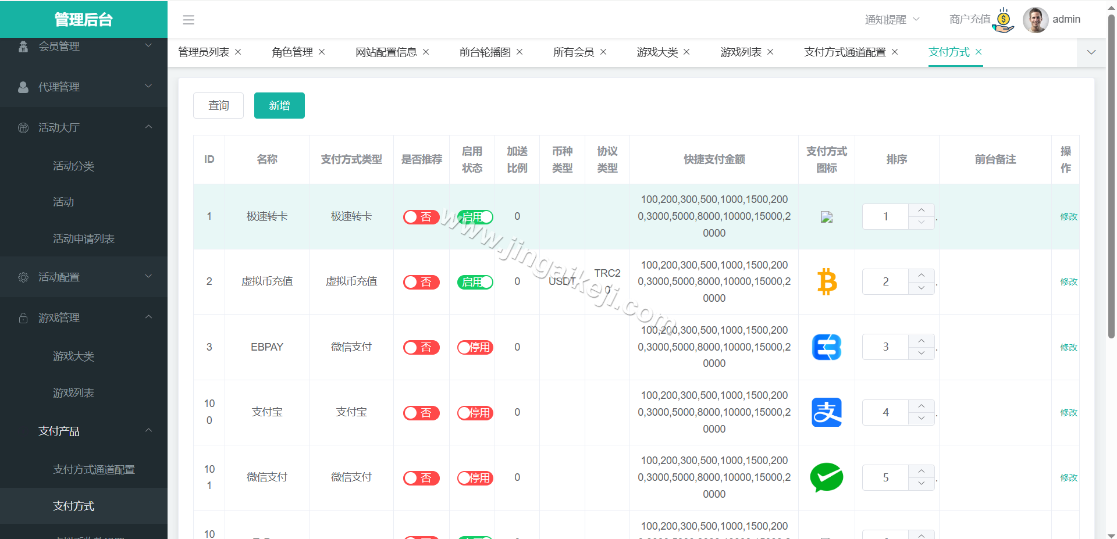The height and width of the screenshot is (539, 1117).
Task: Click the EBPAY payment method icon
Action: click(x=826, y=347)
